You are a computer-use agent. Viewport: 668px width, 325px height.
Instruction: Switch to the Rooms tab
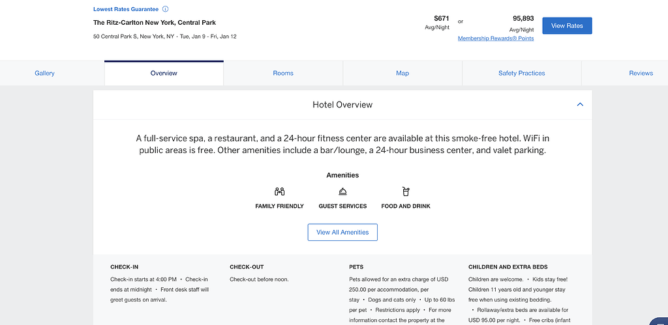(283, 73)
